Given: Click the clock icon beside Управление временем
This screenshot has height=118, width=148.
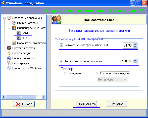Looking at the screenshot, I should coord(9,18).
